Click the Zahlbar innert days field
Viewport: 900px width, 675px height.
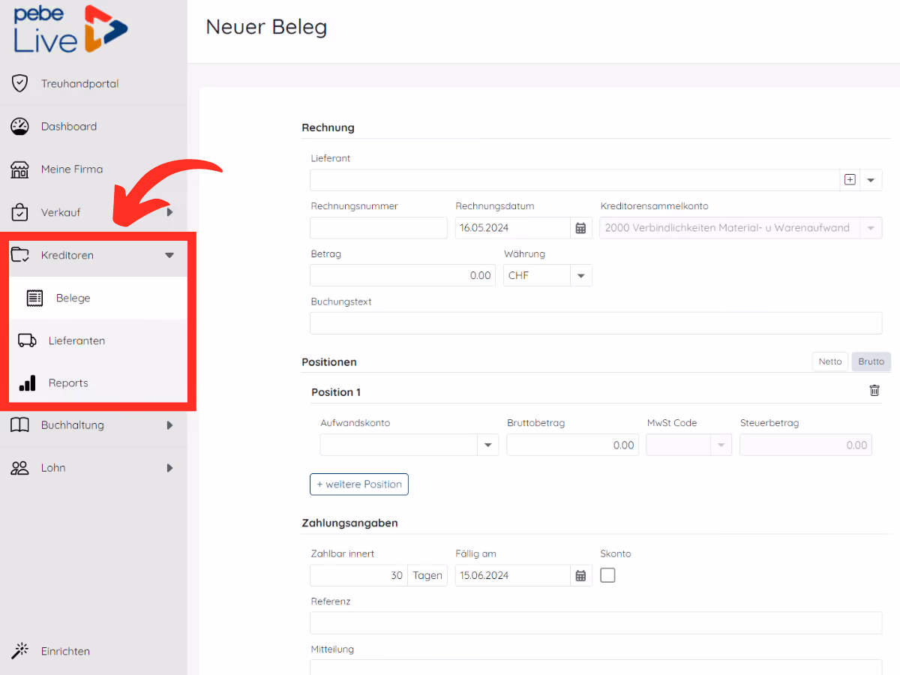358,575
